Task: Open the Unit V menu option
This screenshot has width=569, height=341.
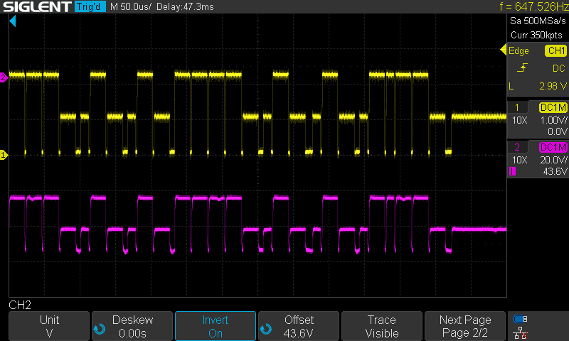Action: pyautogui.click(x=49, y=326)
